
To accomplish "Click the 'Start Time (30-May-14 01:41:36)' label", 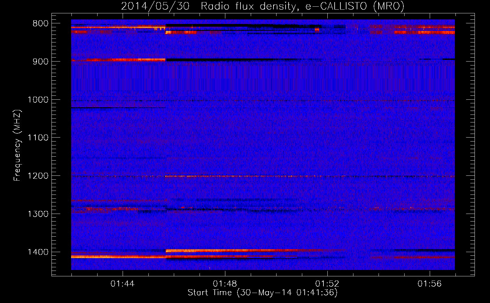I will (x=263, y=293).
